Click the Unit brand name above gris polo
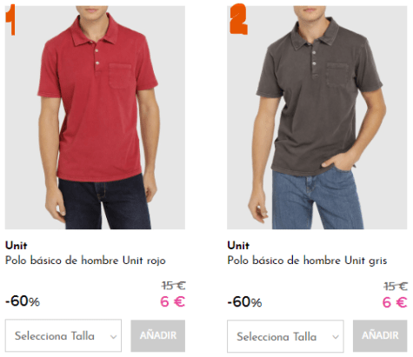This screenshot has width=413, height=357. [x=238, y=246]
